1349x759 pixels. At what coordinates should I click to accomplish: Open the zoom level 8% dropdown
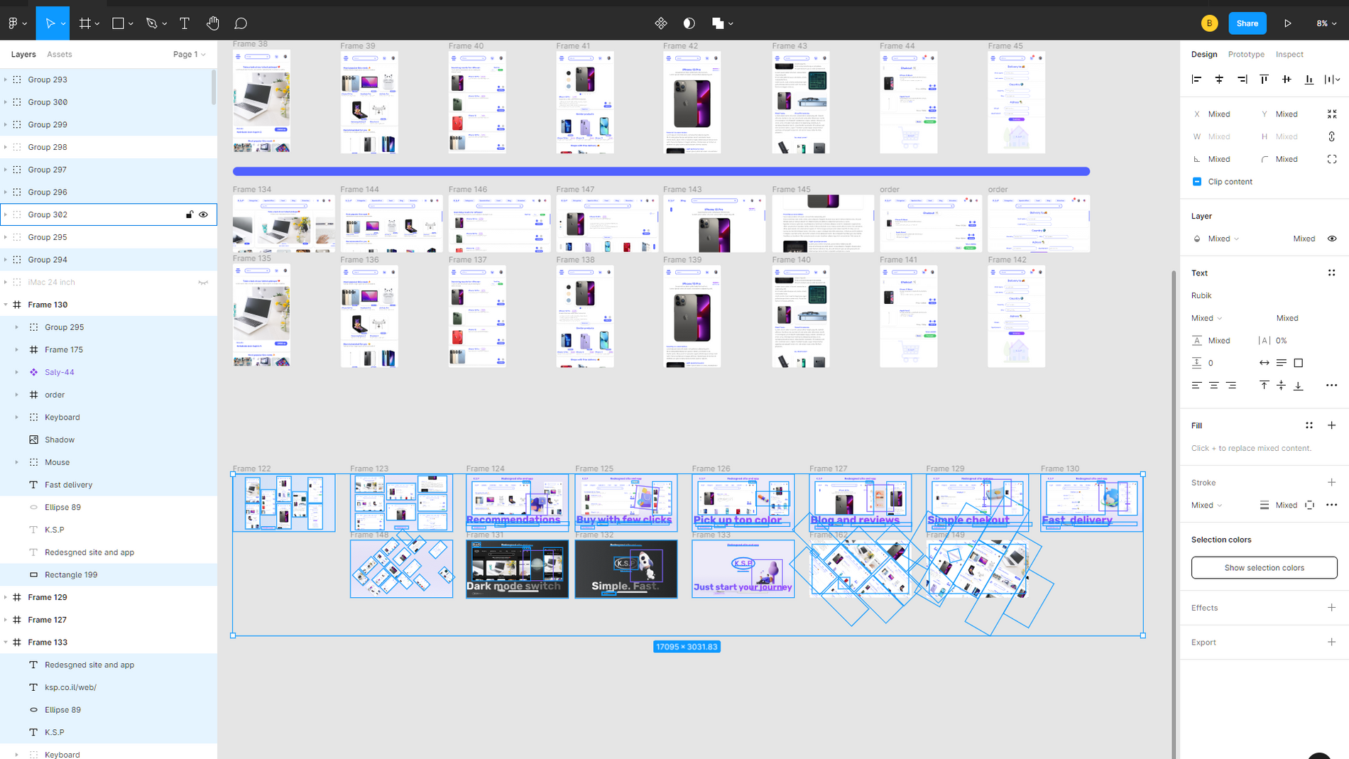tap(1326, 23)
